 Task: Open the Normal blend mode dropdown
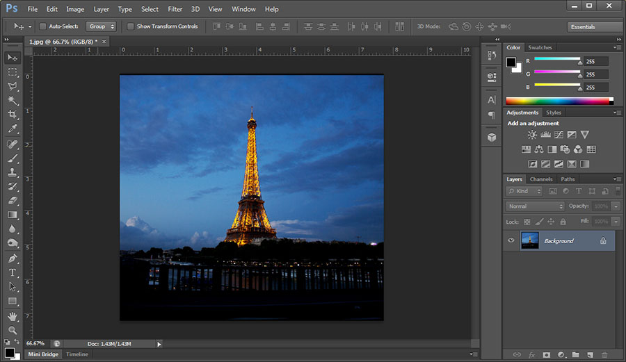tap(535, 206)
